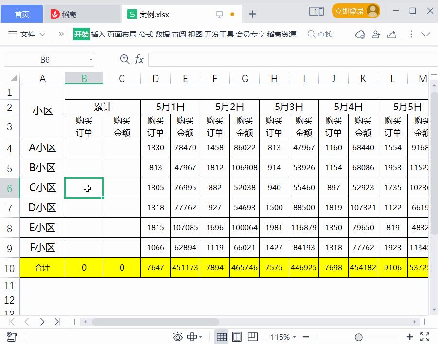Select the normal grid view icon
Image resolution: width=438 pixels, height=344 pixels.
click(x=221, y=336)
